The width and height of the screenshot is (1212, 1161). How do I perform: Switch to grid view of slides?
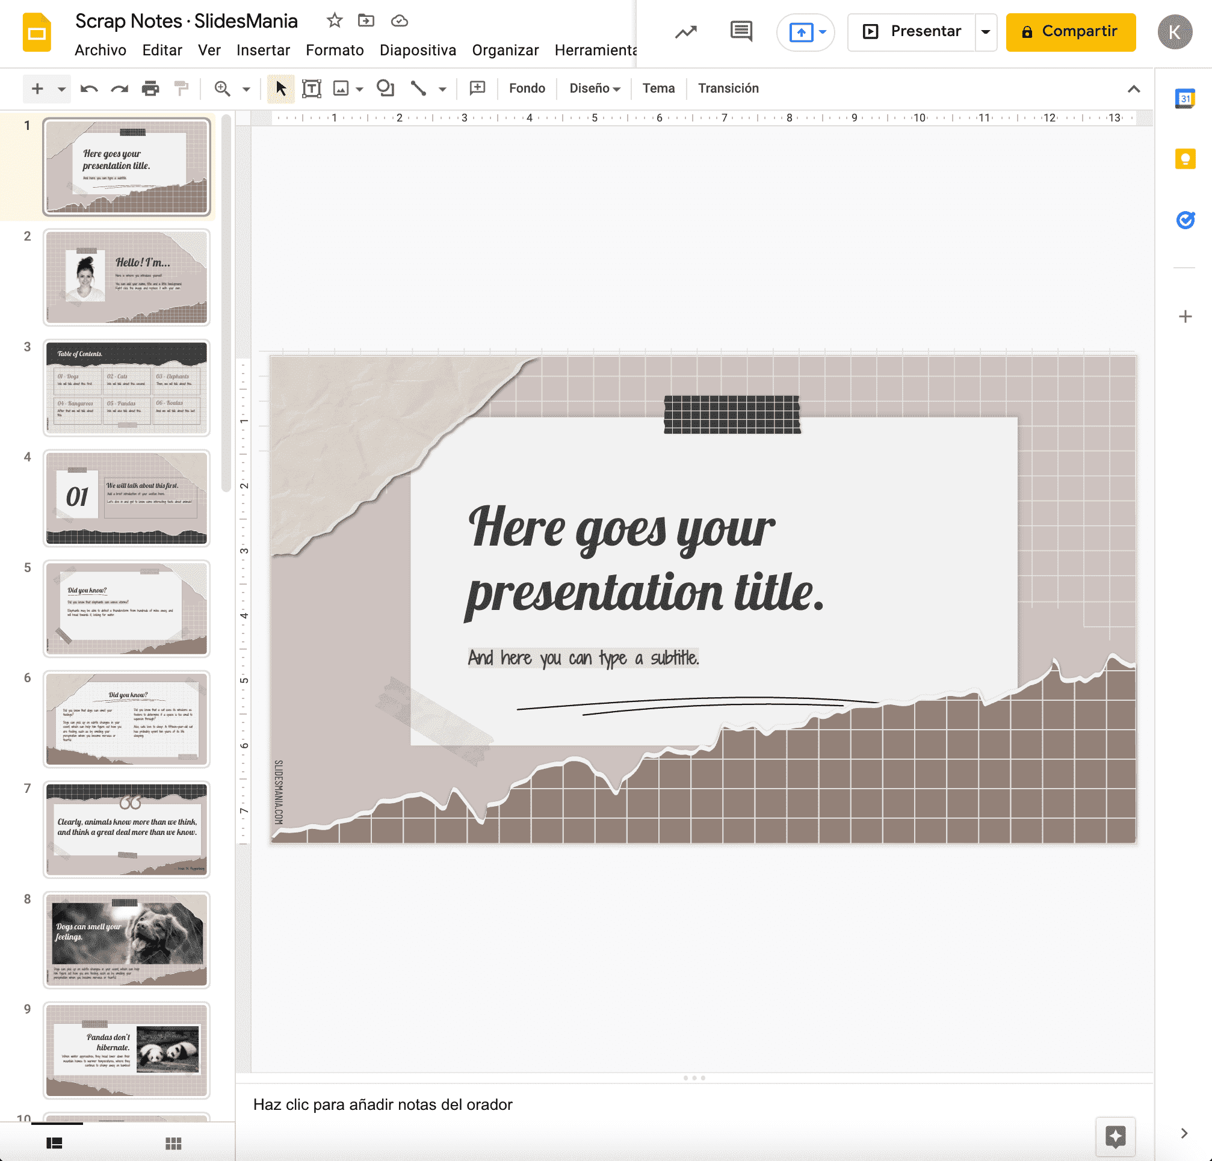(173, 1142)
